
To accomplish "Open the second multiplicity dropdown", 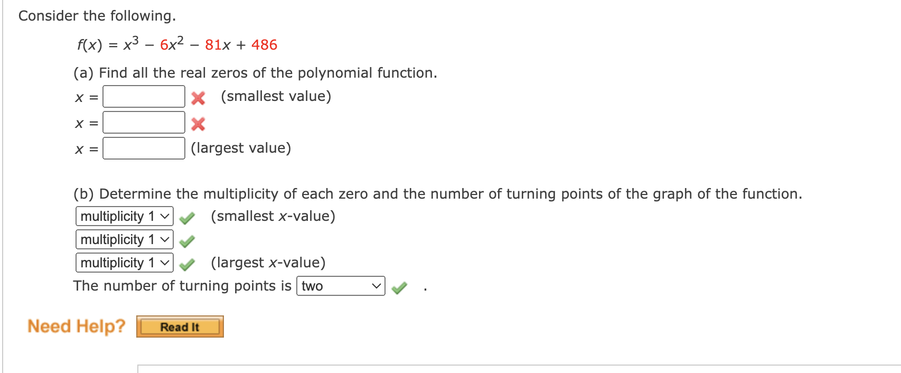I will (x=124, y=239).
